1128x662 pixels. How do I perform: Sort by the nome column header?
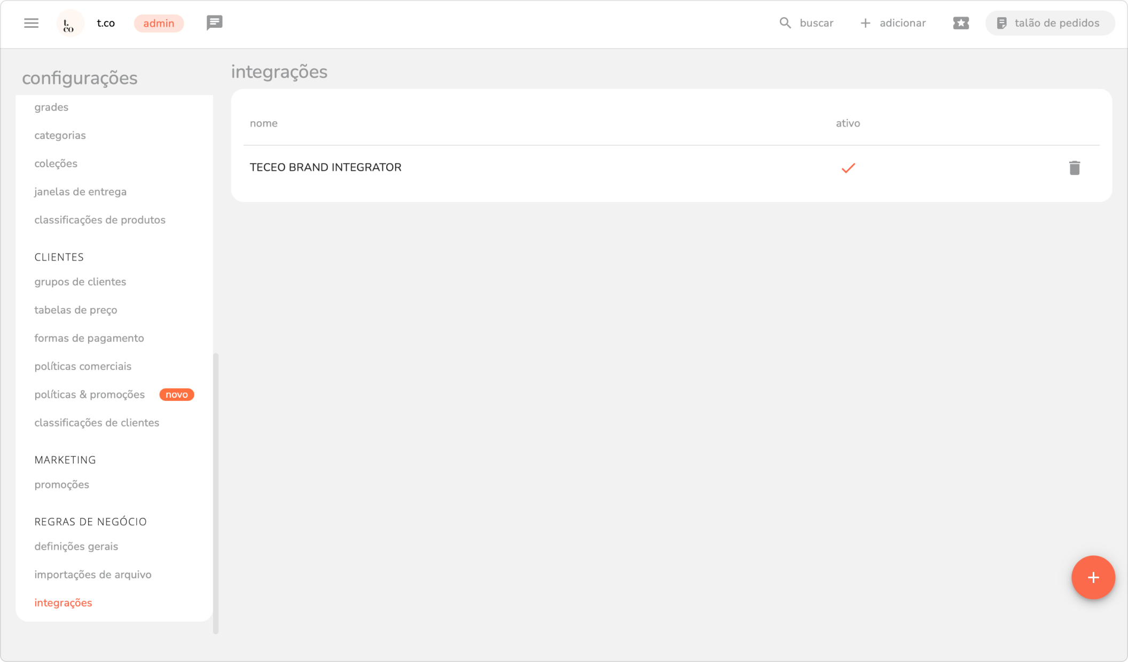263,123
